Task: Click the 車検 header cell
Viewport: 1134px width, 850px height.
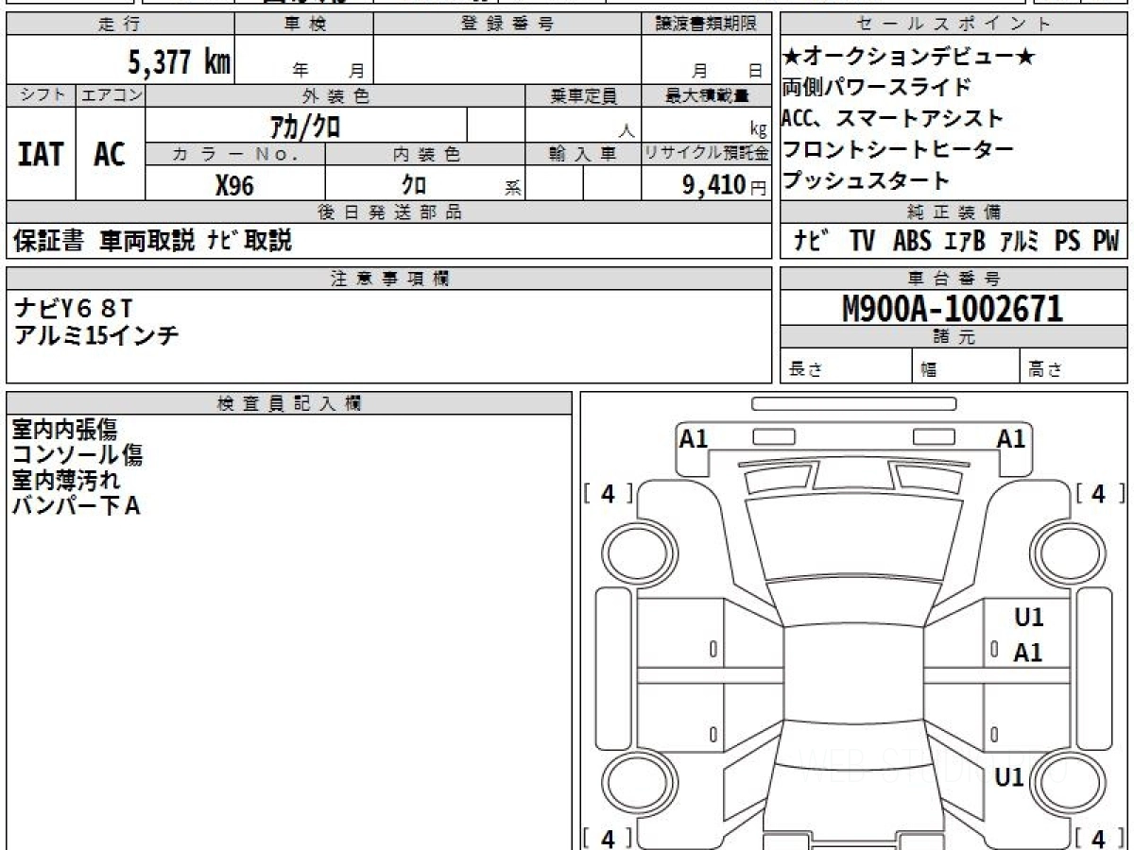Action: pos(303,25)
